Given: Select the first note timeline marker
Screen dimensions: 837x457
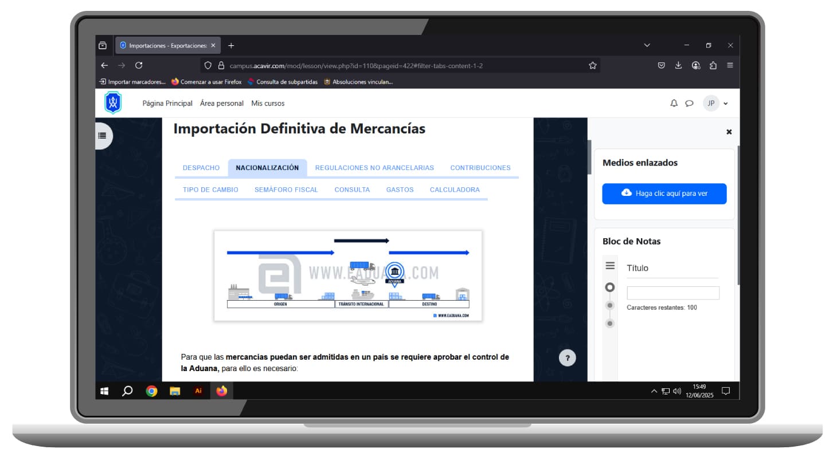Looking at the screenshot, I should (x=610, y=287).
